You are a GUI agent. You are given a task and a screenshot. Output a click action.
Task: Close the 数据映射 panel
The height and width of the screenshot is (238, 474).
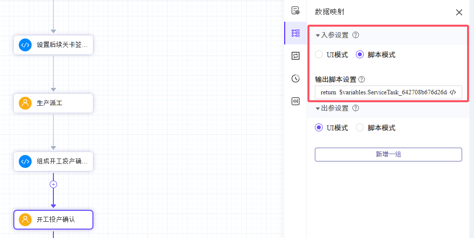click(x=459, y=12)
